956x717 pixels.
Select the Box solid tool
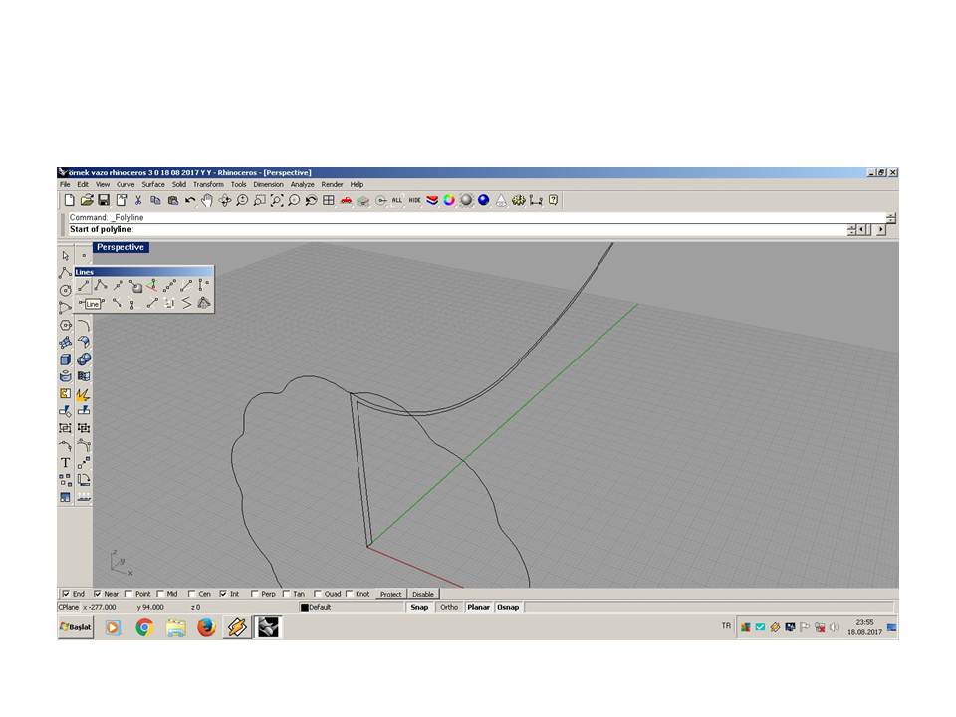(x=66, y=359)
